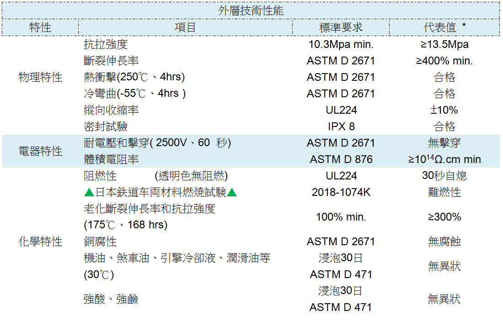The image size is (503, 321).
Task: Select the 化學特性 category cell
Action: pos(40,242)
